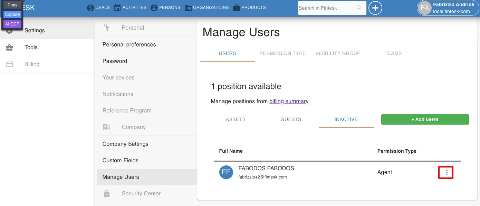Screen dimensions: 480x206
Task: Open the Manage Users page
Action: click(x=147, y=177)
